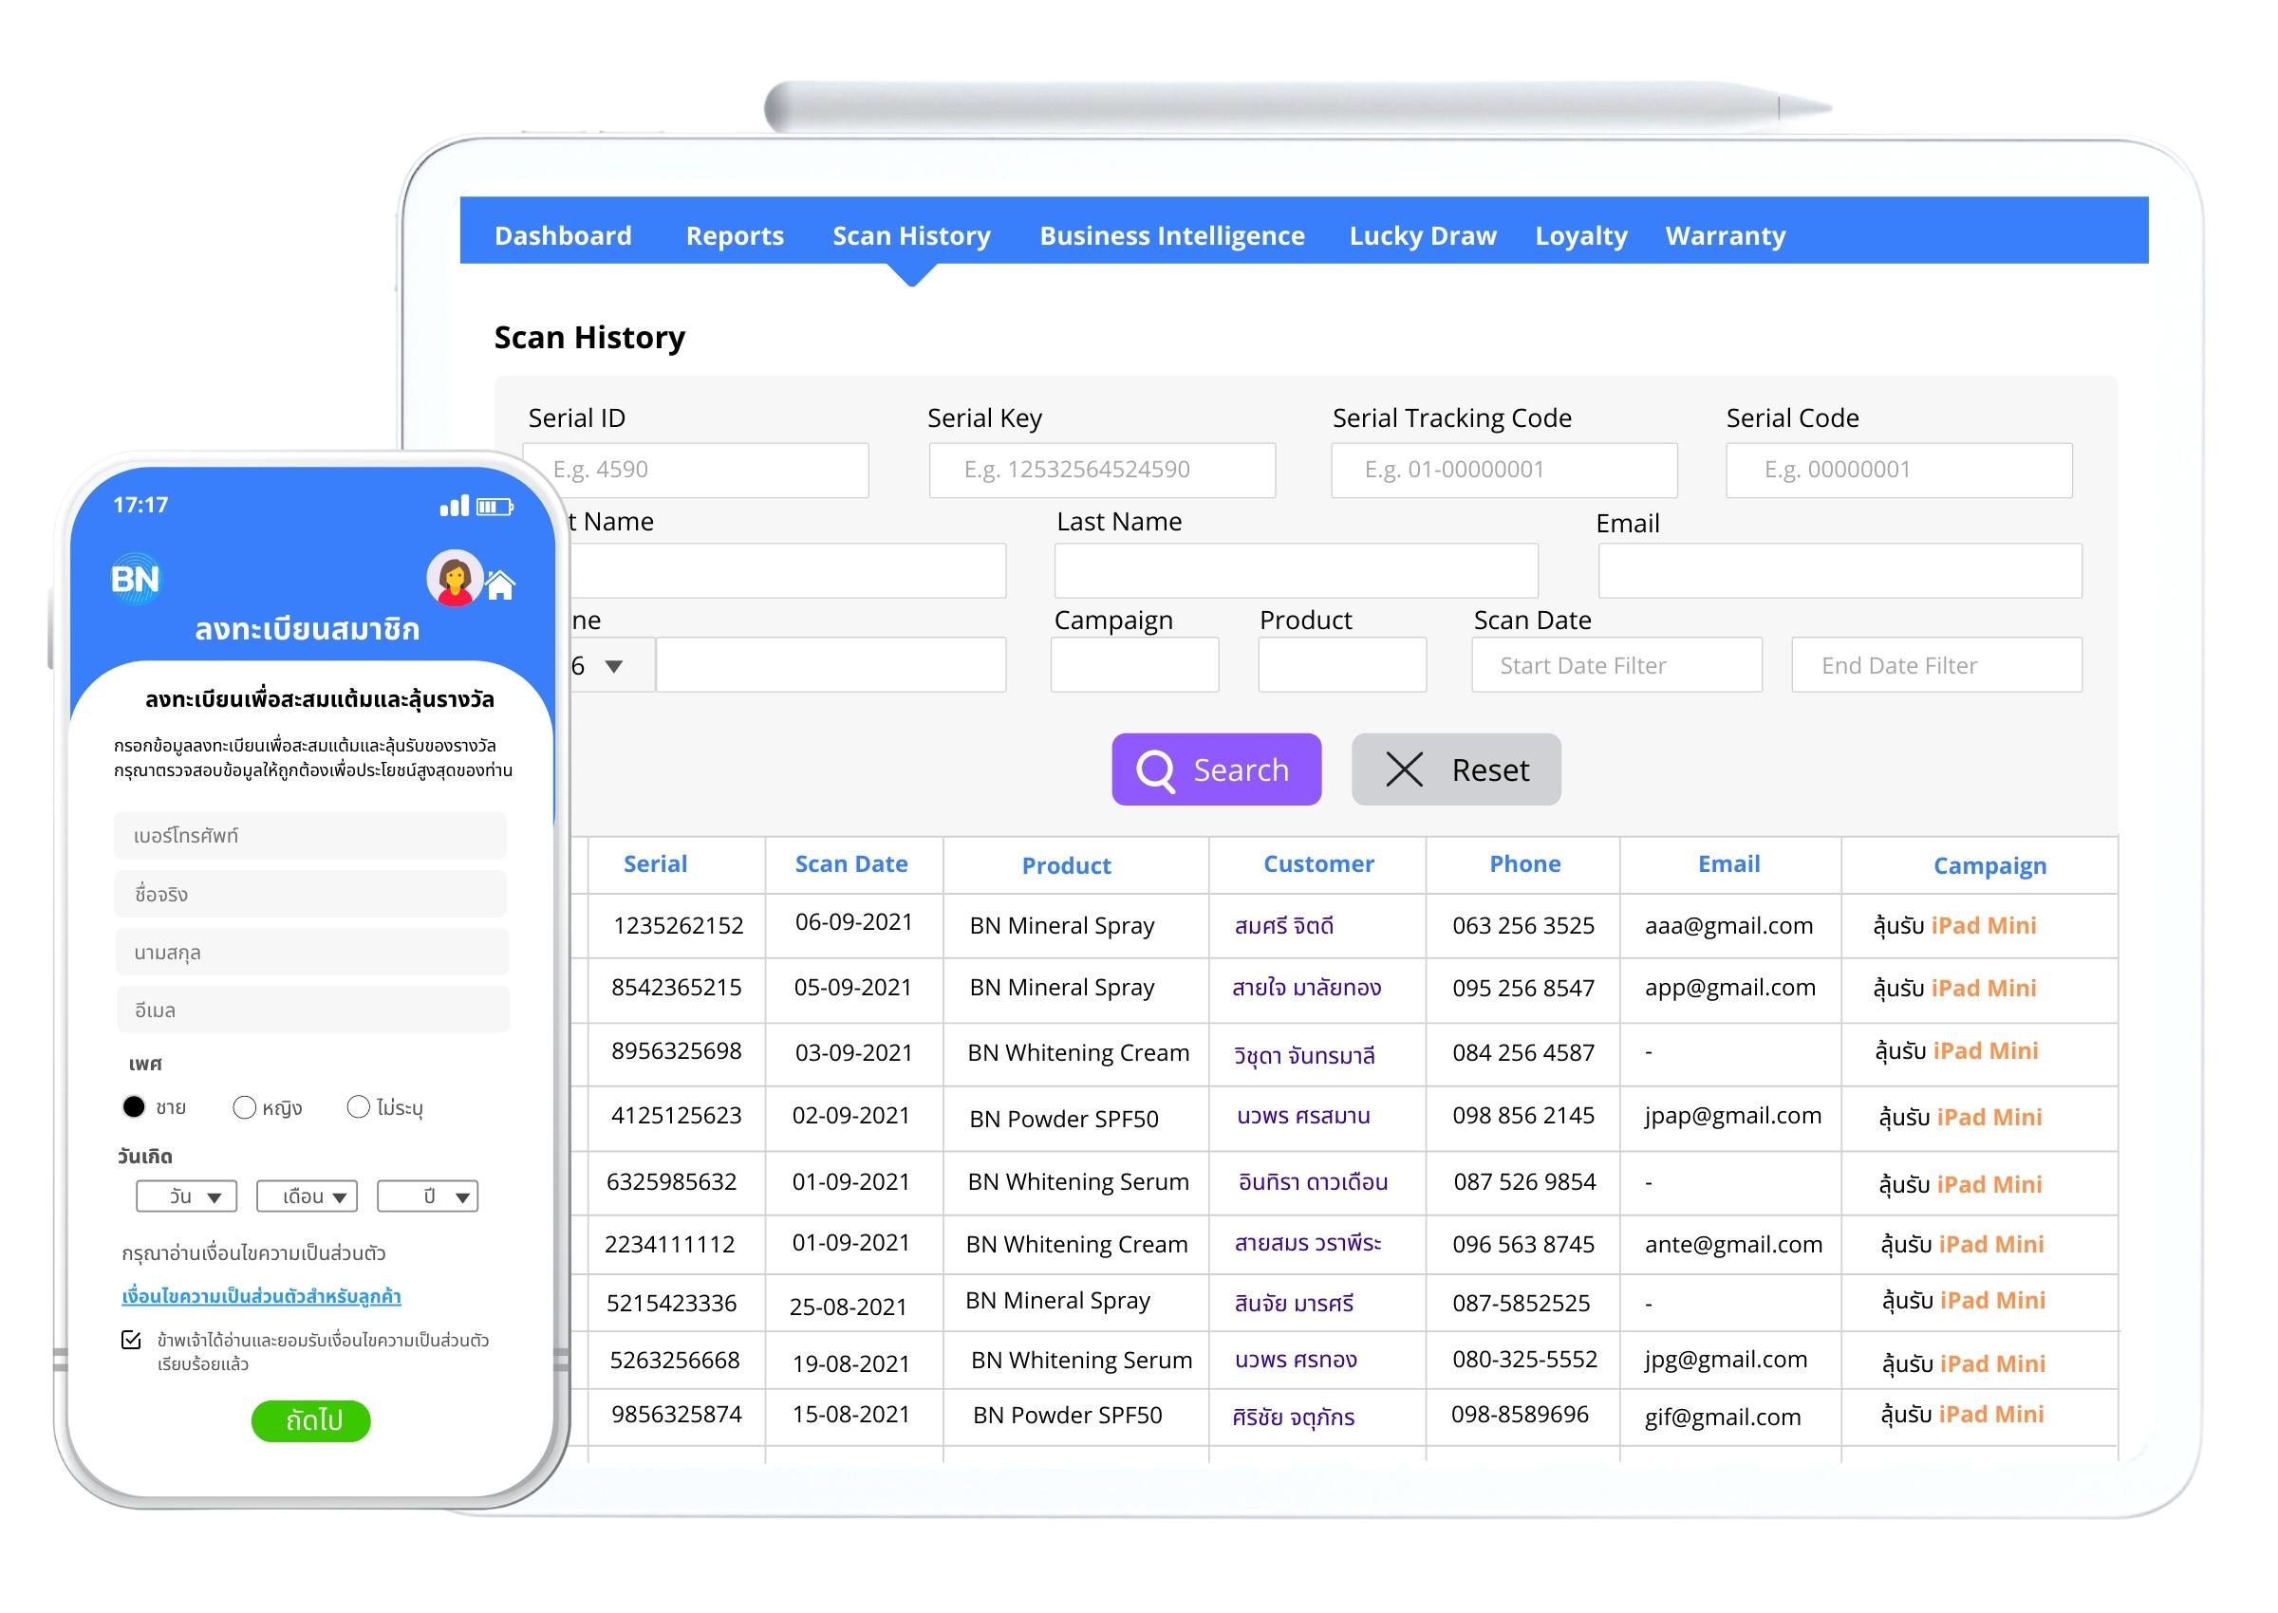
Task: Click the Start Date Filter field
Action: coord(1616,665)
